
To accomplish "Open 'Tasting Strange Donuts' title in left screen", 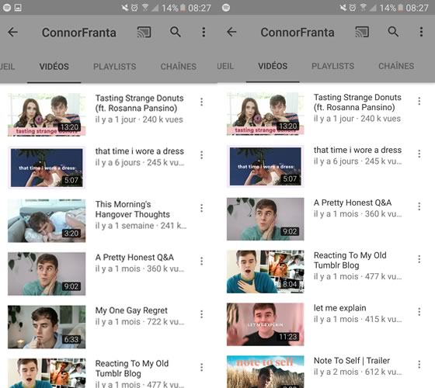I will 139,103.
